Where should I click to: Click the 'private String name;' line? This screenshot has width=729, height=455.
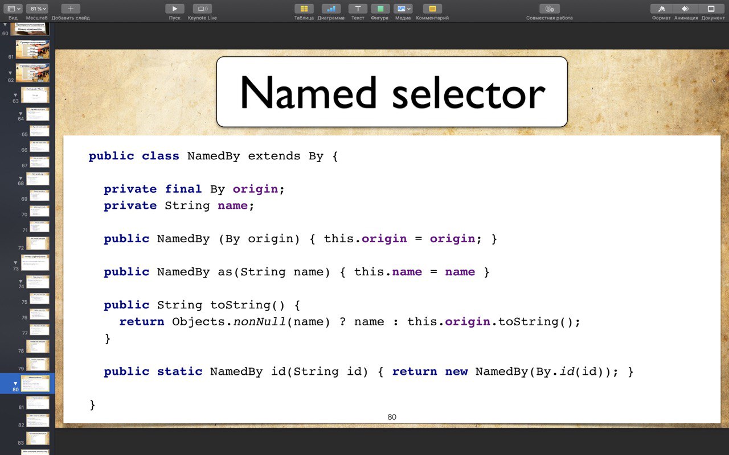(179, 205)
